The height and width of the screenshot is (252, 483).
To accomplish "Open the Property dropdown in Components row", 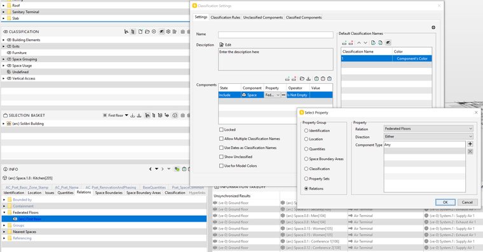I will 272,95.
